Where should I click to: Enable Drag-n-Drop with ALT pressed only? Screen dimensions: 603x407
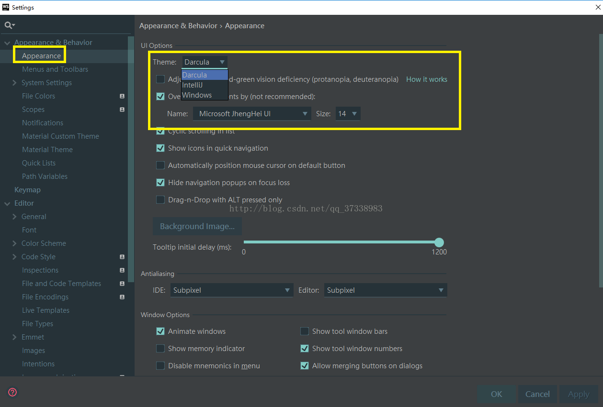[160, 200]
